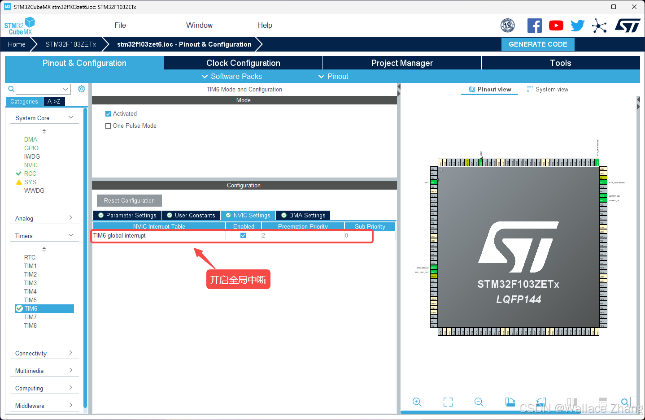645x420 pixels.
Task: Uncheck TIM6 global interrupt Enabled box
Action: [x=243, y=235]
